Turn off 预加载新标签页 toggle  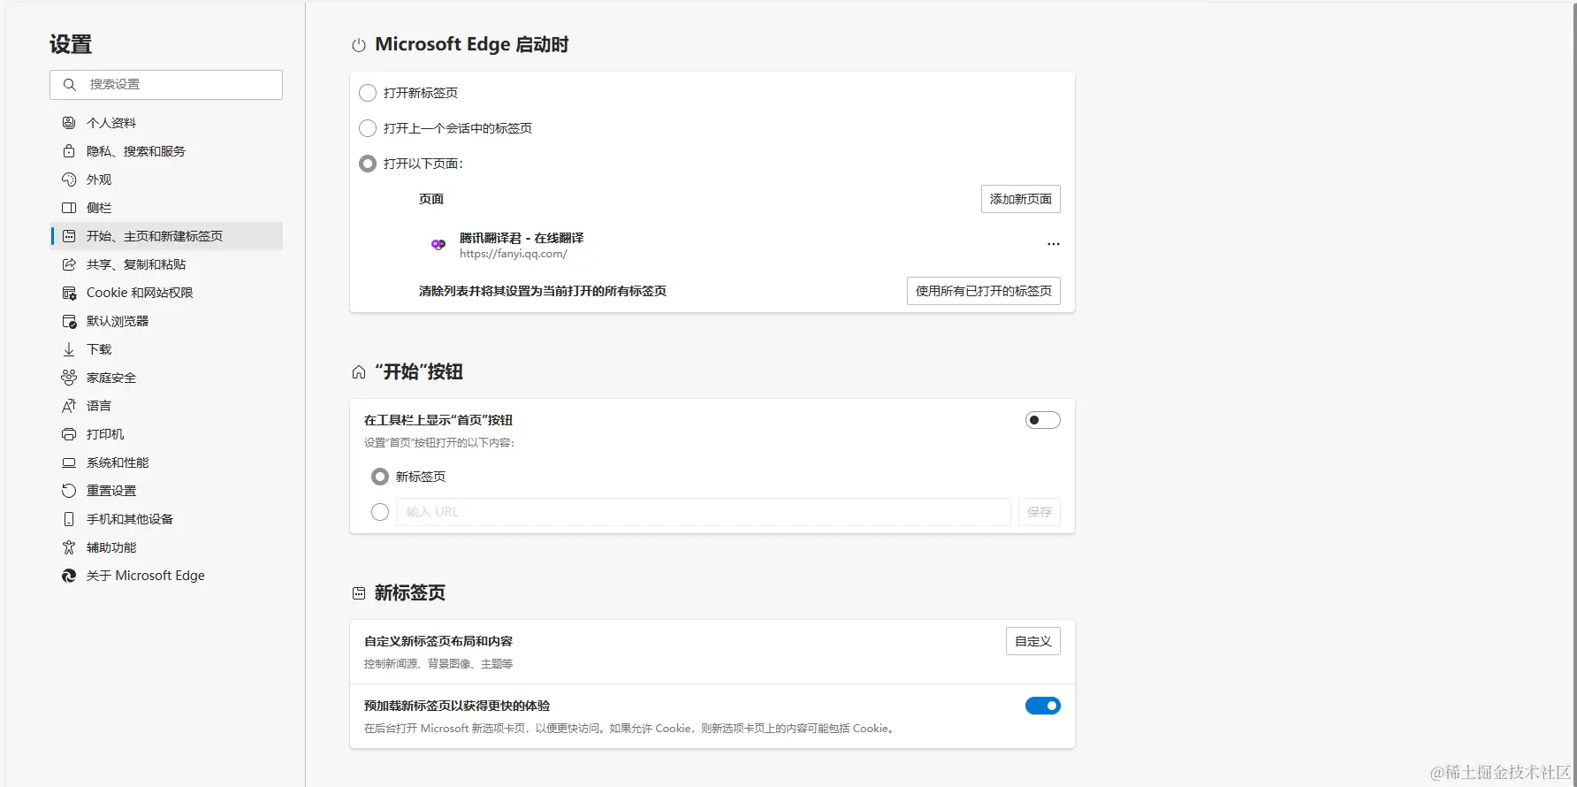pos(1043,706)
